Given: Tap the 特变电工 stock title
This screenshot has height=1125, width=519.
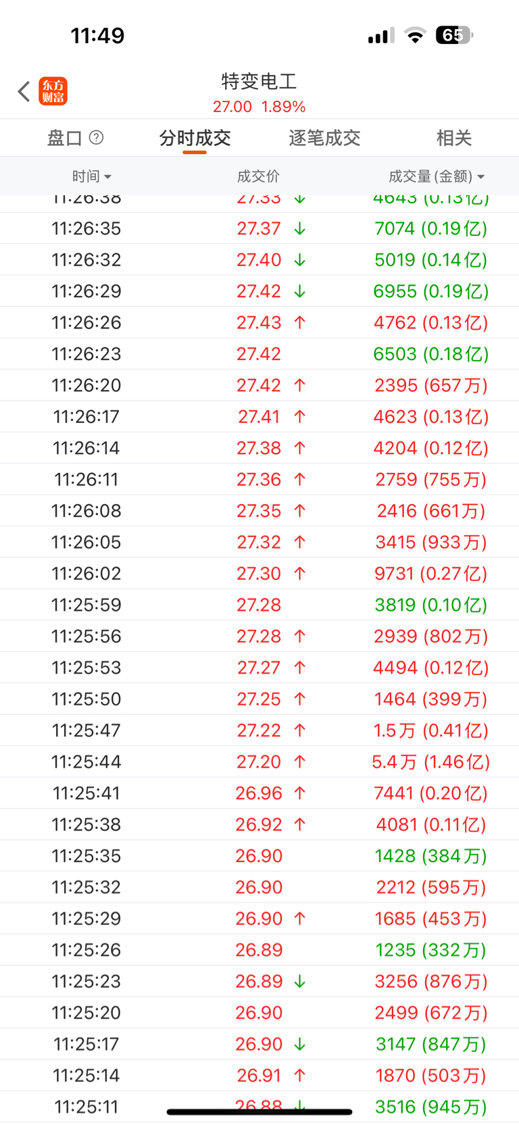Looking at the screenshot, I should coord(259,82).
